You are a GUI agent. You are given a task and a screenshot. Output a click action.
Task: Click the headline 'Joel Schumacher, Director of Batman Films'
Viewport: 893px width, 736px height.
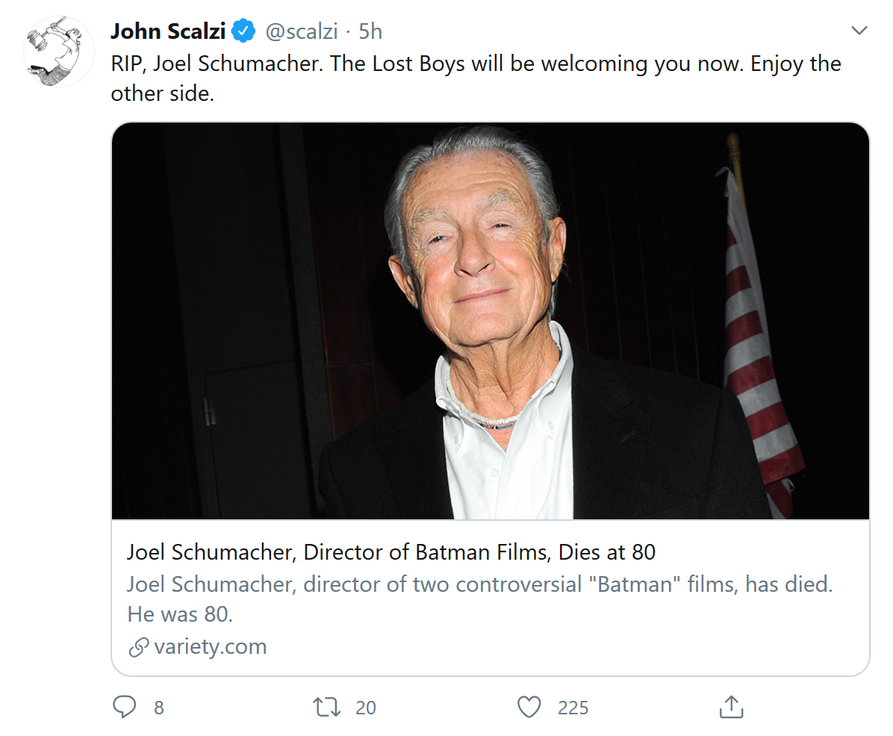pyautogui.click(x=391, y=552)
